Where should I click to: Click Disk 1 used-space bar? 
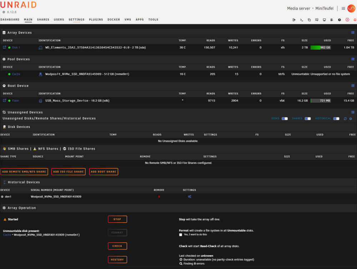(321, 47)
